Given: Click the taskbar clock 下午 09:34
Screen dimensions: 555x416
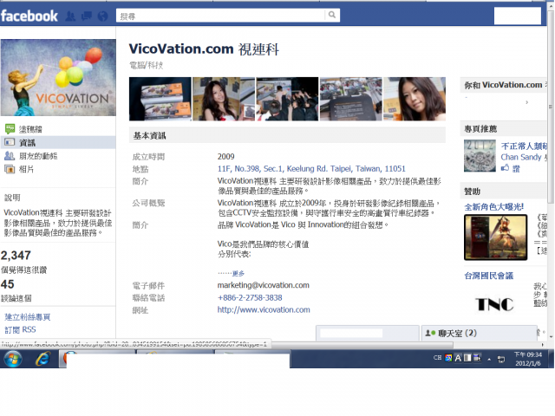Looking at the screenshot, I should pos(528,359).
